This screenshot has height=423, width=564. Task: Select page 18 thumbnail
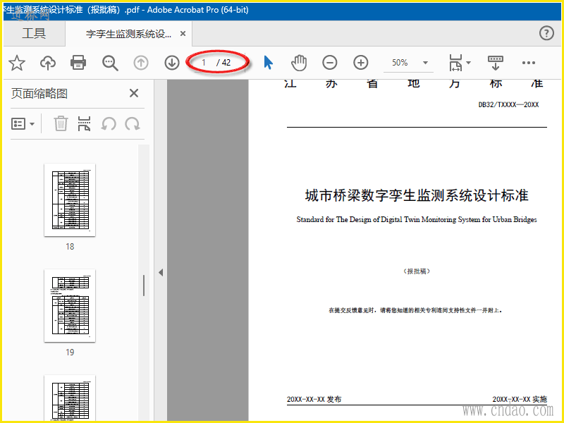tap(70, 200)
